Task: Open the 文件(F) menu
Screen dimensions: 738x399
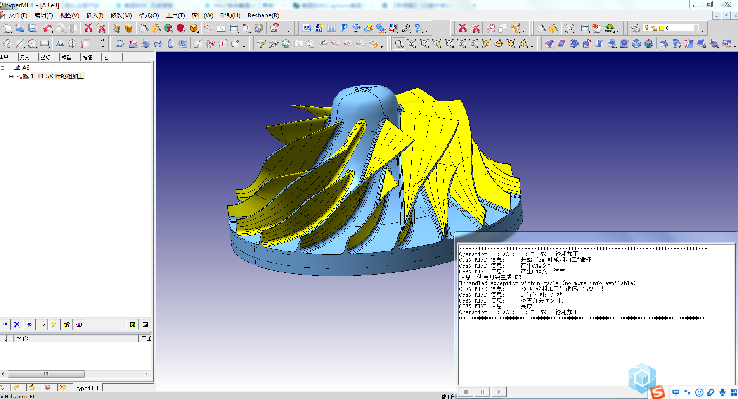Action: click(18, 15)
